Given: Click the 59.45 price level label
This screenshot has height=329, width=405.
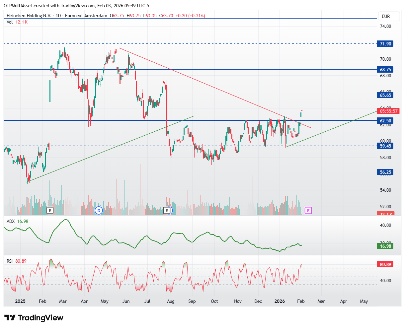Looking at the screenshot, I should point(385,146).
